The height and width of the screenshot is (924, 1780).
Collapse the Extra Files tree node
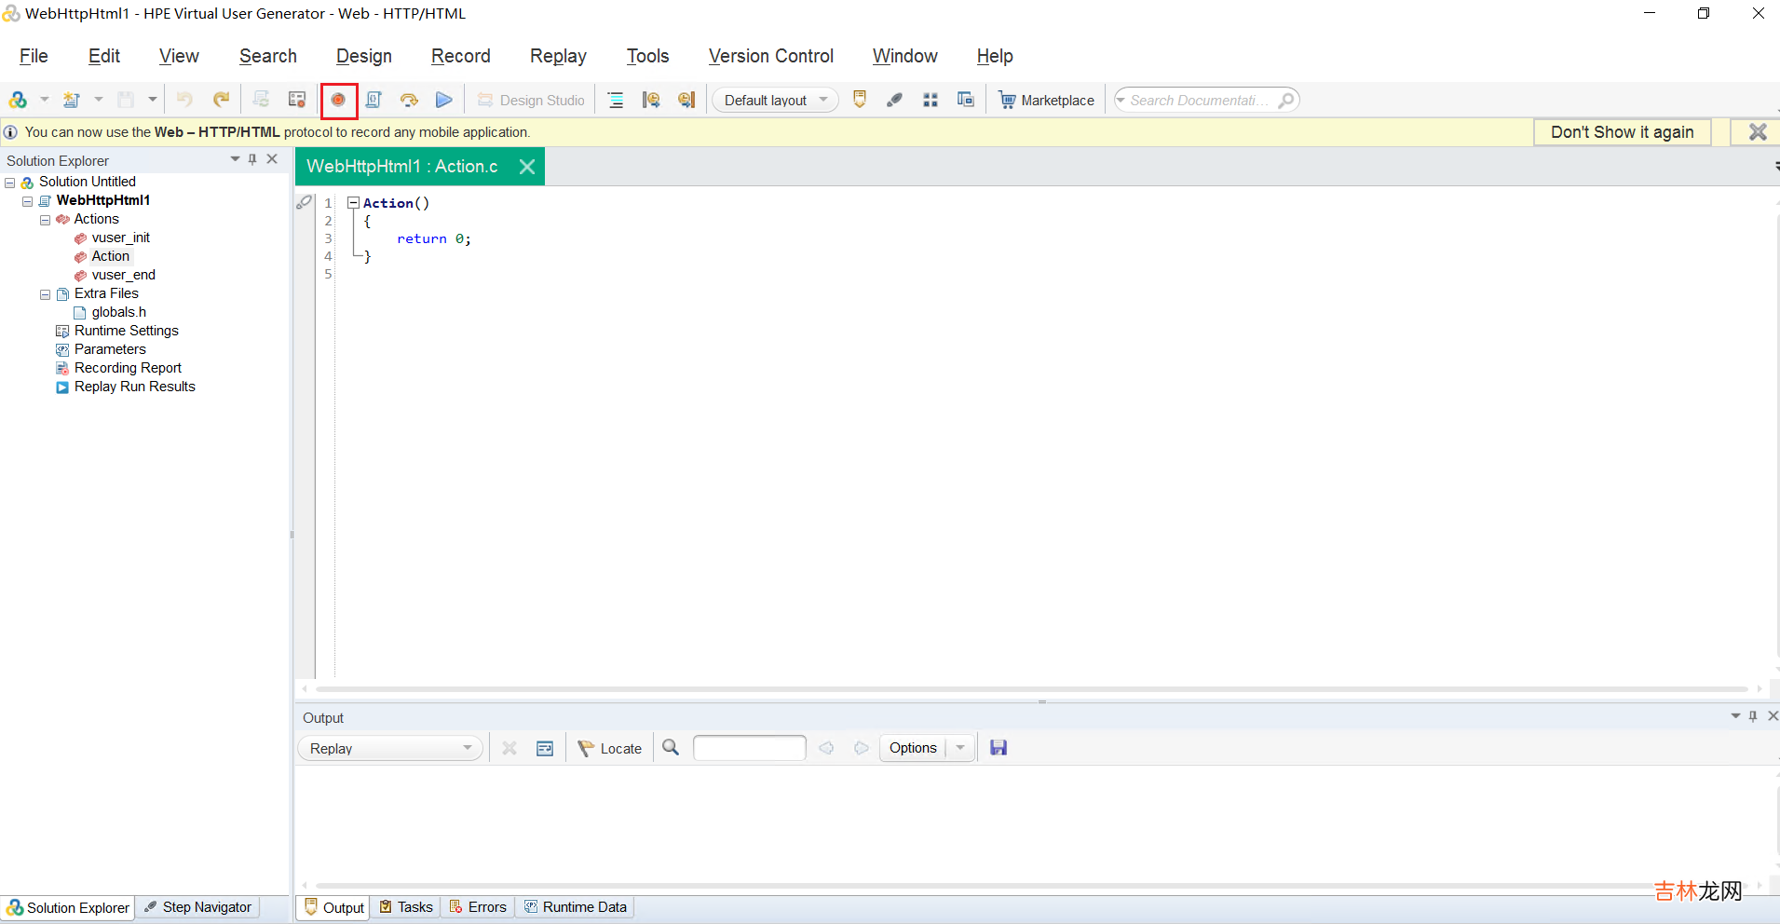click(45, 294)
